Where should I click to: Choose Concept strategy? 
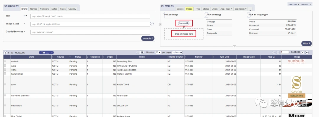(x=219, y=22)
